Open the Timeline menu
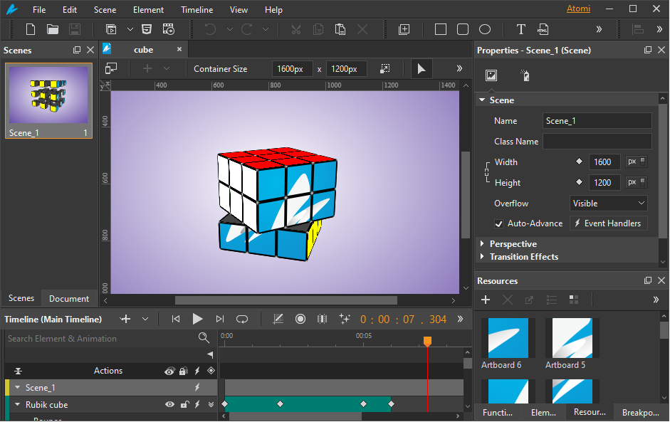 [x=197, y=10]
